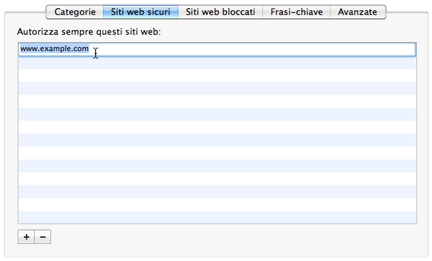Click the Autorizza sempre questi siti web label
432x261 pixels.
(89, 32)
